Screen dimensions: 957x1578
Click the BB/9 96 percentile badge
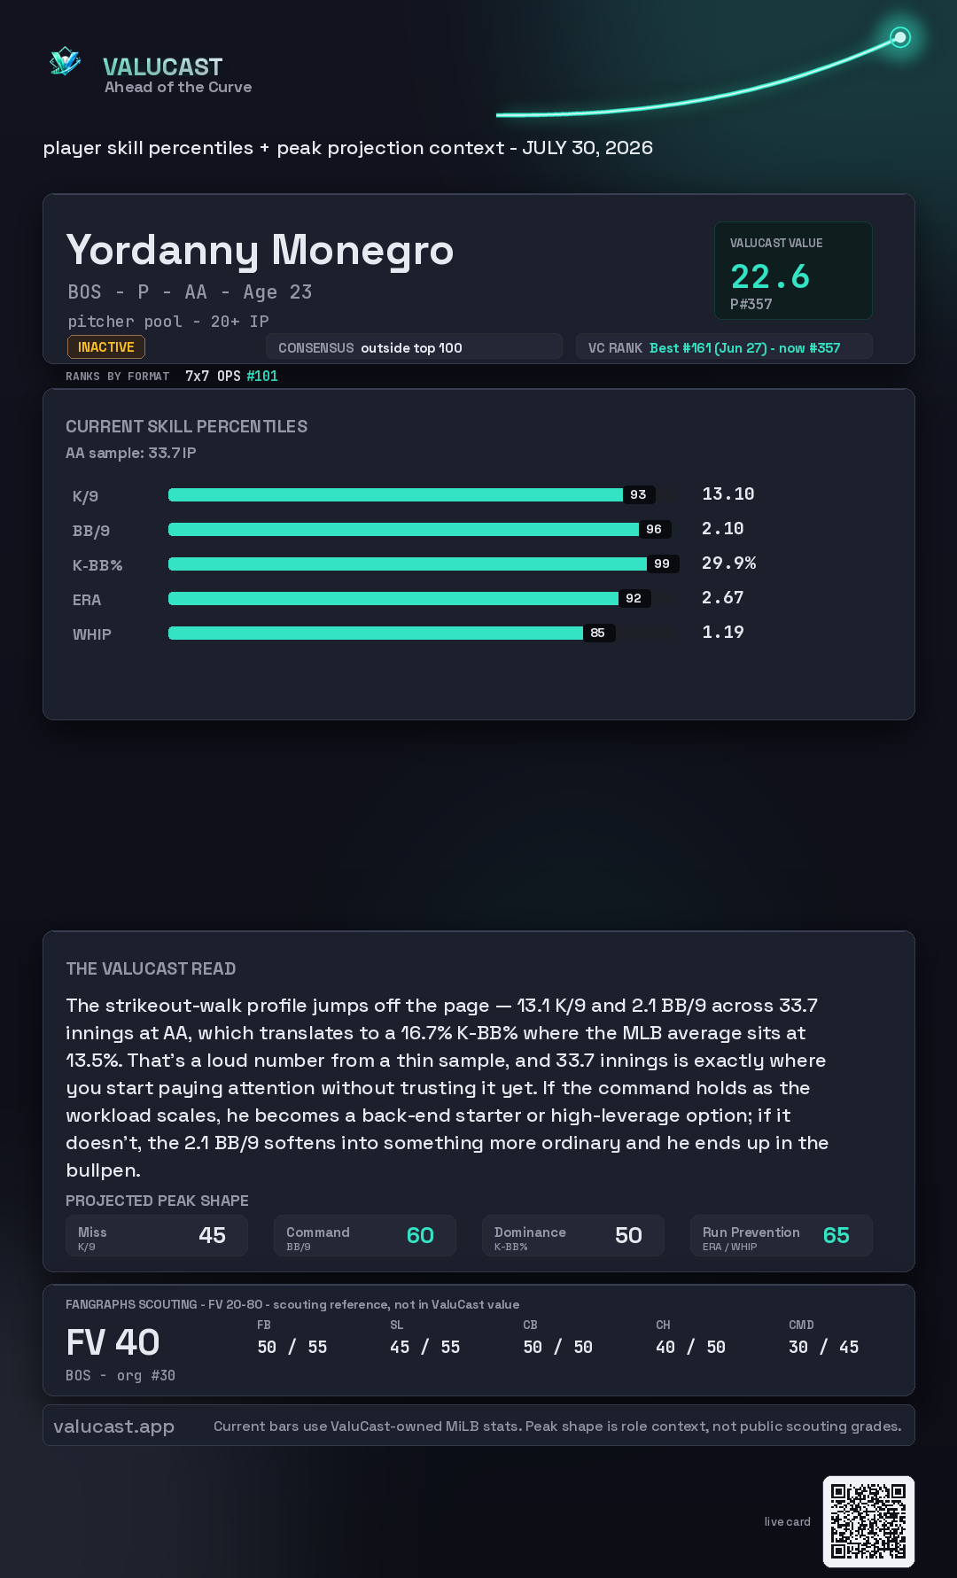point(654,529)
